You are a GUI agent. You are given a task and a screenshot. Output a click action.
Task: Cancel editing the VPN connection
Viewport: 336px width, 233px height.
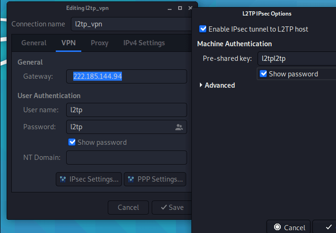coord(128,208)
